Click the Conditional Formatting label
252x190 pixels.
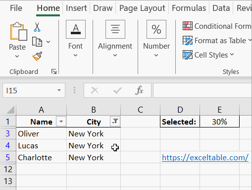tap(223, 26)
